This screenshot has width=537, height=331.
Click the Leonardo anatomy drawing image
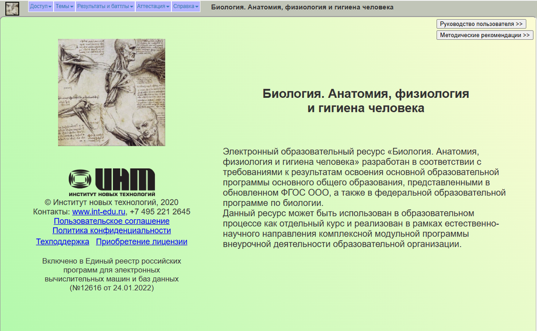(x=112, y=92)
